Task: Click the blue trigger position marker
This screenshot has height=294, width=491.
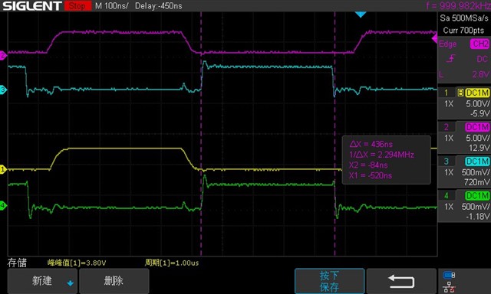Action: tap(361, 15)
